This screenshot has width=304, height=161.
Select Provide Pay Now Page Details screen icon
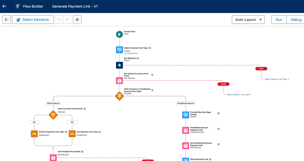pos(186,115)
